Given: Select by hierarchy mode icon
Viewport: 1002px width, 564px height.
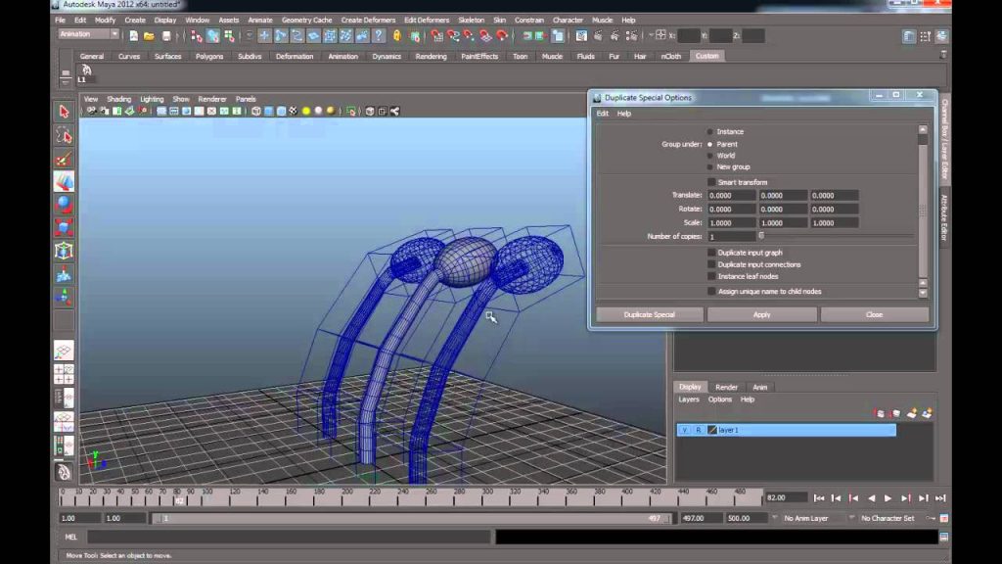Looking at the screenshot, I should [196, 36].
